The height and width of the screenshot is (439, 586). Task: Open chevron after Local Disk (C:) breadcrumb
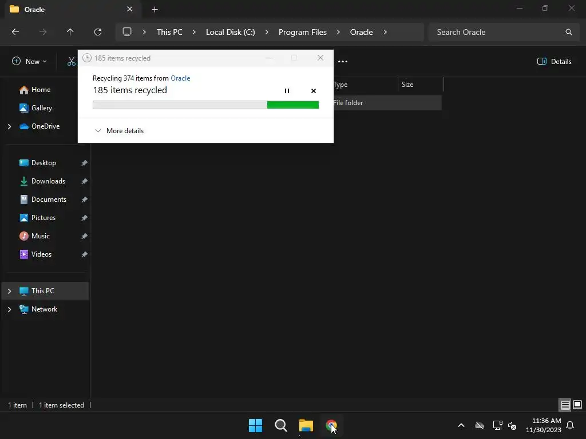click(x=267, y=32)
